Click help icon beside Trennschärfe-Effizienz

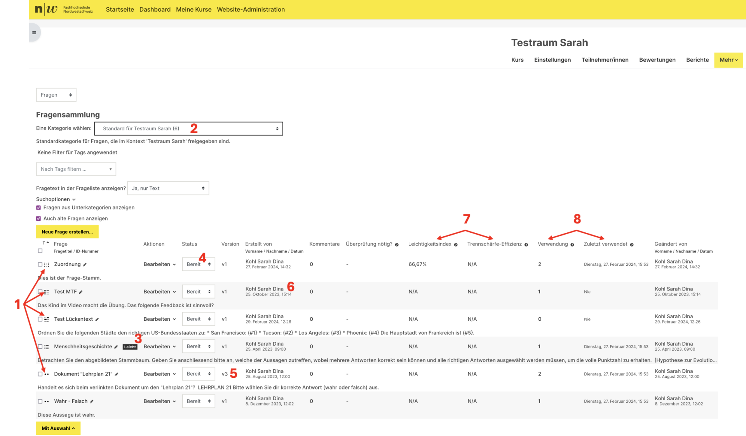point(526,245)
